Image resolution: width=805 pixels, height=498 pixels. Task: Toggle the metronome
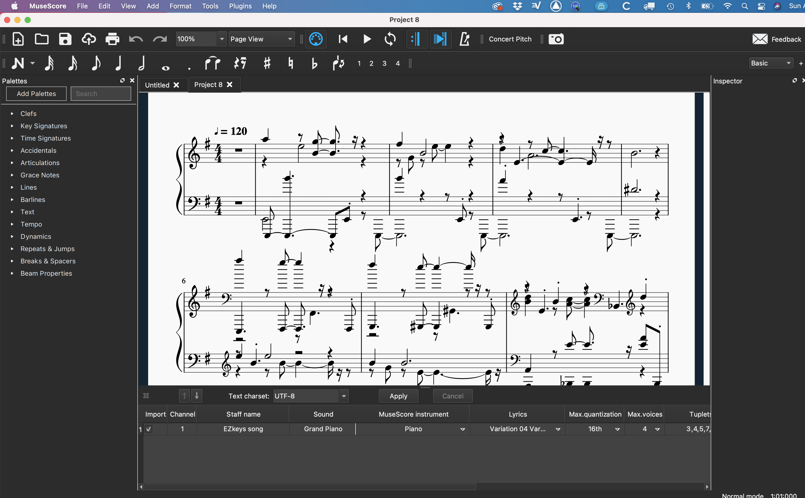click(x=465, y=39)
